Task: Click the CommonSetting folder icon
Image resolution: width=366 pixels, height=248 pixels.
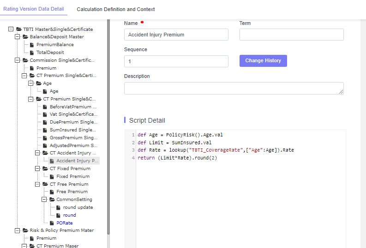Action: coord(52,200)
